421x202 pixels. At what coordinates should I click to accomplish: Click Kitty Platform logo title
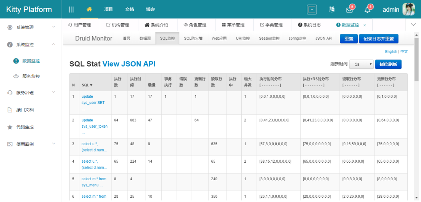click(x=29, y=9)
